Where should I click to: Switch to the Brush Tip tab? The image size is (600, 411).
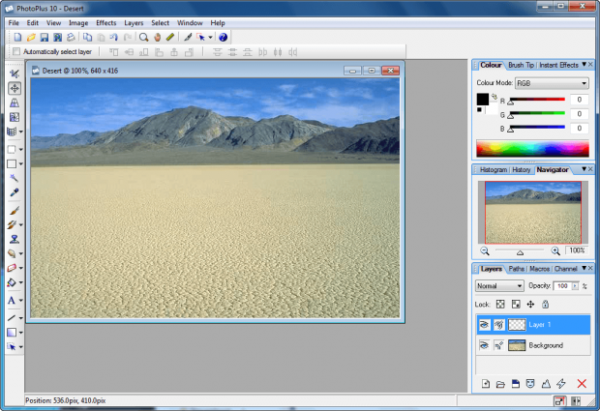tap(521, 65)
